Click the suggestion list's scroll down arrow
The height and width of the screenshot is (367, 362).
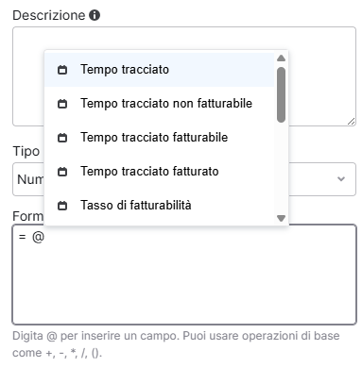281,218
